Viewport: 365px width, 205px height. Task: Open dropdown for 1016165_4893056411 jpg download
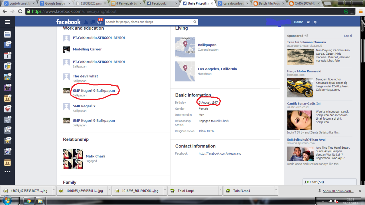[x=109, y=191]
